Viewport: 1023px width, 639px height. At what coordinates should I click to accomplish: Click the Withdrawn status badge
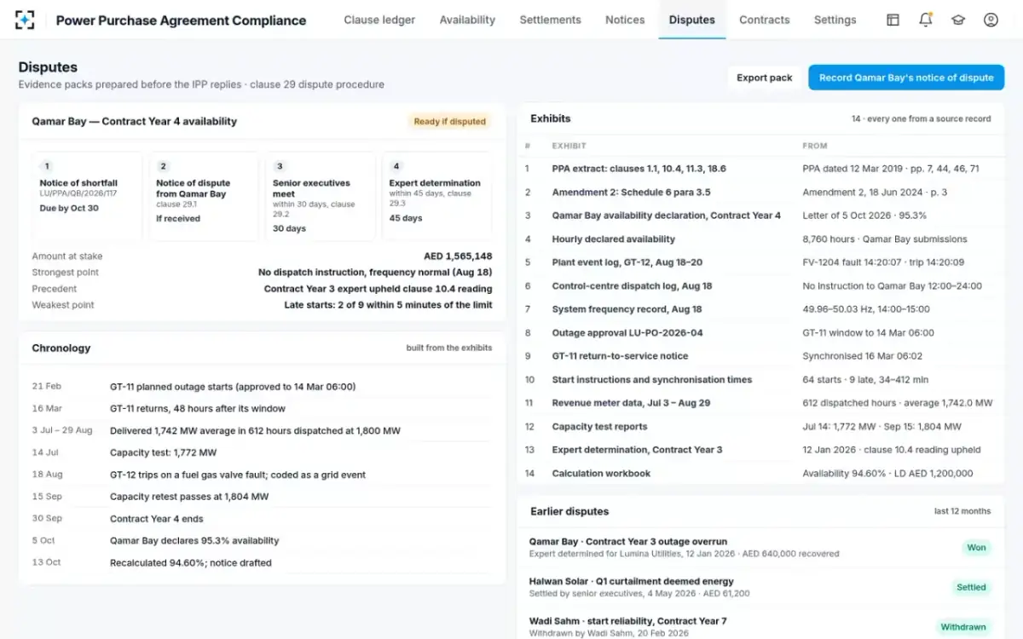coord(963,627)
